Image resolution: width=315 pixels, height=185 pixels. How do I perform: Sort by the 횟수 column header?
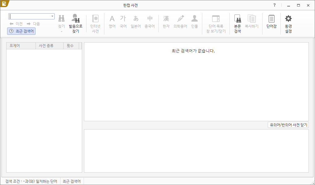click(x=71, y=46)
